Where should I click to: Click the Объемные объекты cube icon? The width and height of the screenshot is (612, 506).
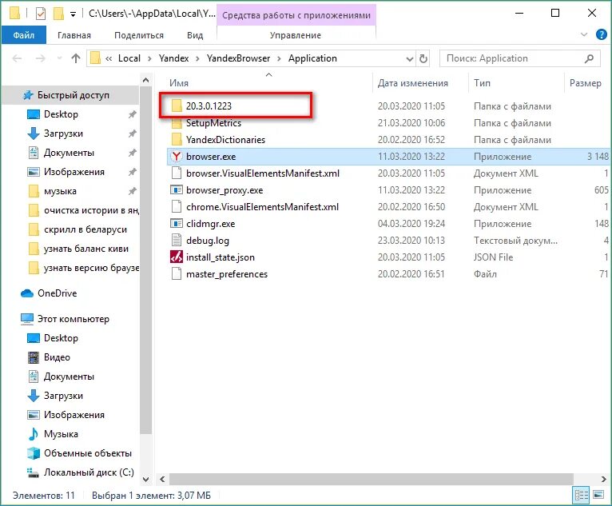(34, 453)
